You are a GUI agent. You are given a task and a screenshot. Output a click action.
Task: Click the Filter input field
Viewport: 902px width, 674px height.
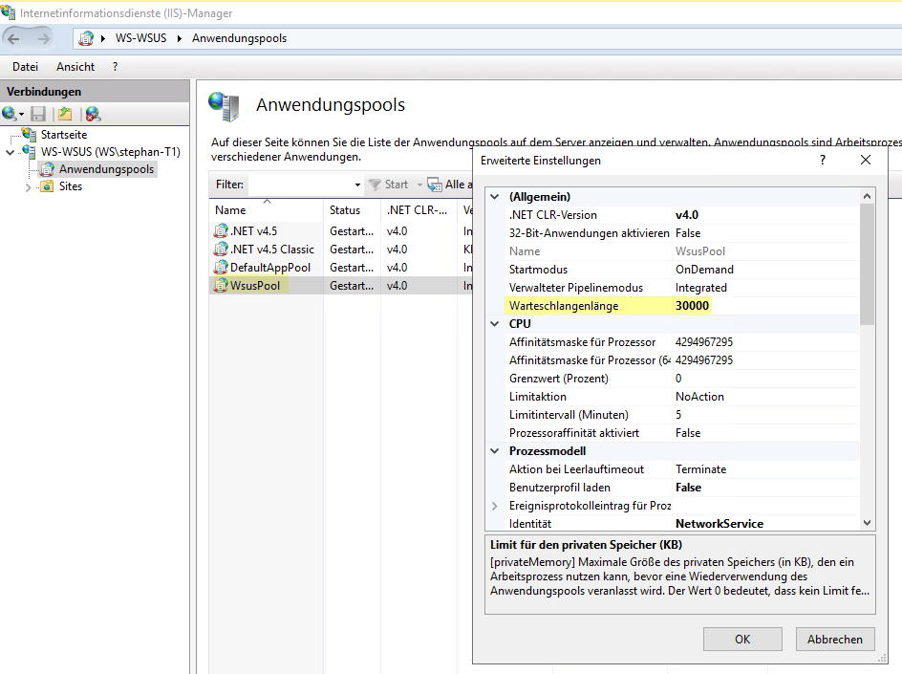[x=300, y=185]
